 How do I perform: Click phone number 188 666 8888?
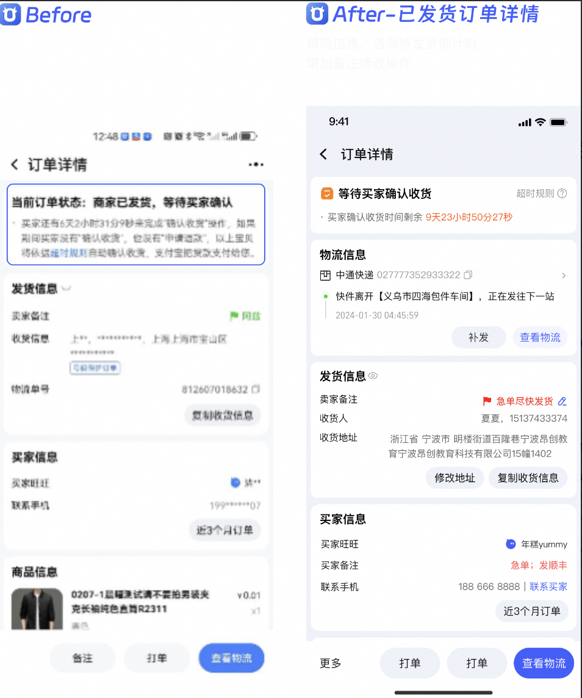click(489, 587)
